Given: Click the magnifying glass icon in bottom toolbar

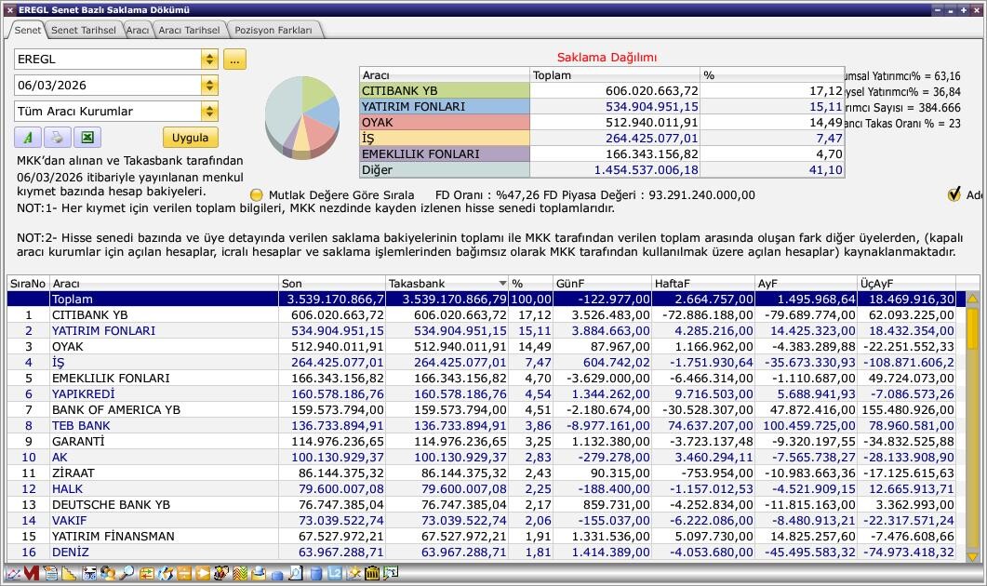Looking at the screenshot, I should tap(127, 574).
